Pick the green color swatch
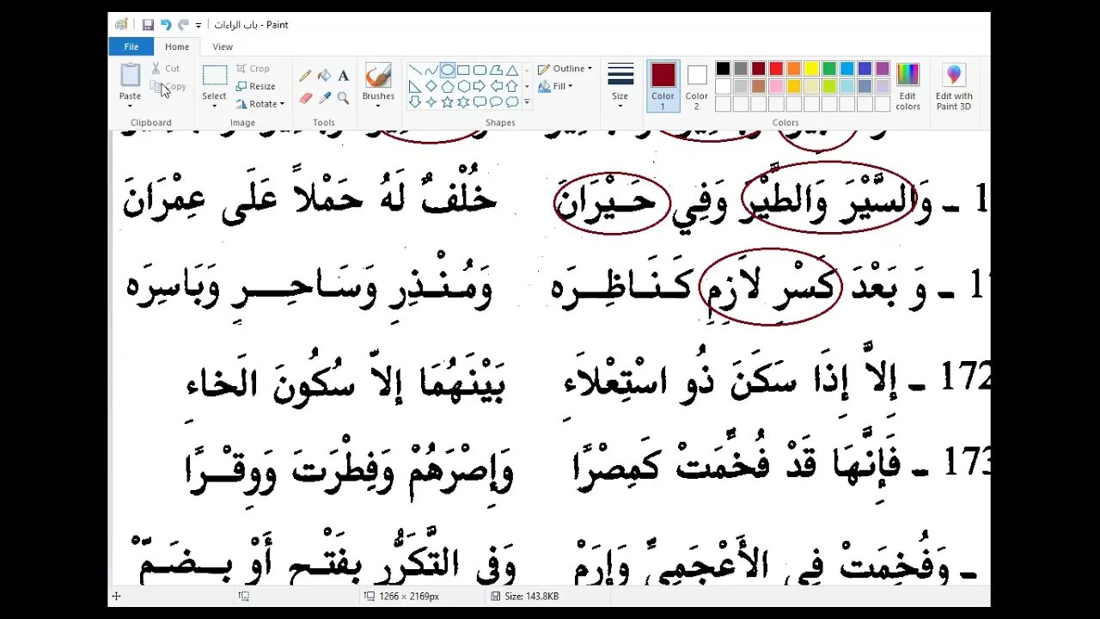The width and height of the screenshot is (1100, 619). coord(829,69)
